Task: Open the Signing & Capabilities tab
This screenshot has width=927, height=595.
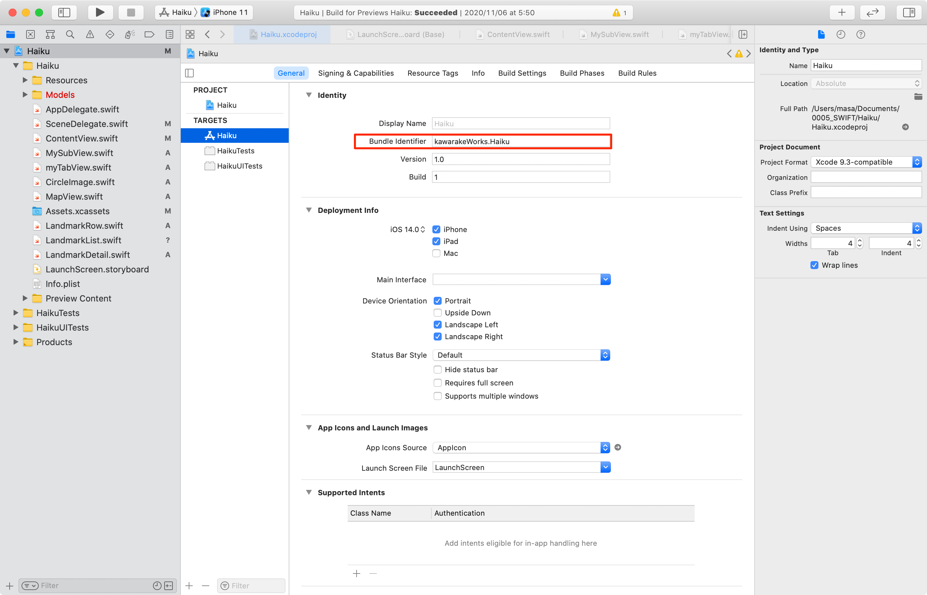Action: coord(356,73)
